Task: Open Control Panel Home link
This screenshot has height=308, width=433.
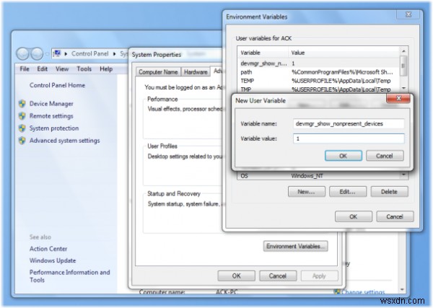Action: (57, 85)
